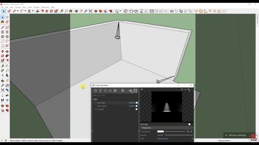
Task: Click Spot Light color swatch in list
Action: [x=136, y=103]
